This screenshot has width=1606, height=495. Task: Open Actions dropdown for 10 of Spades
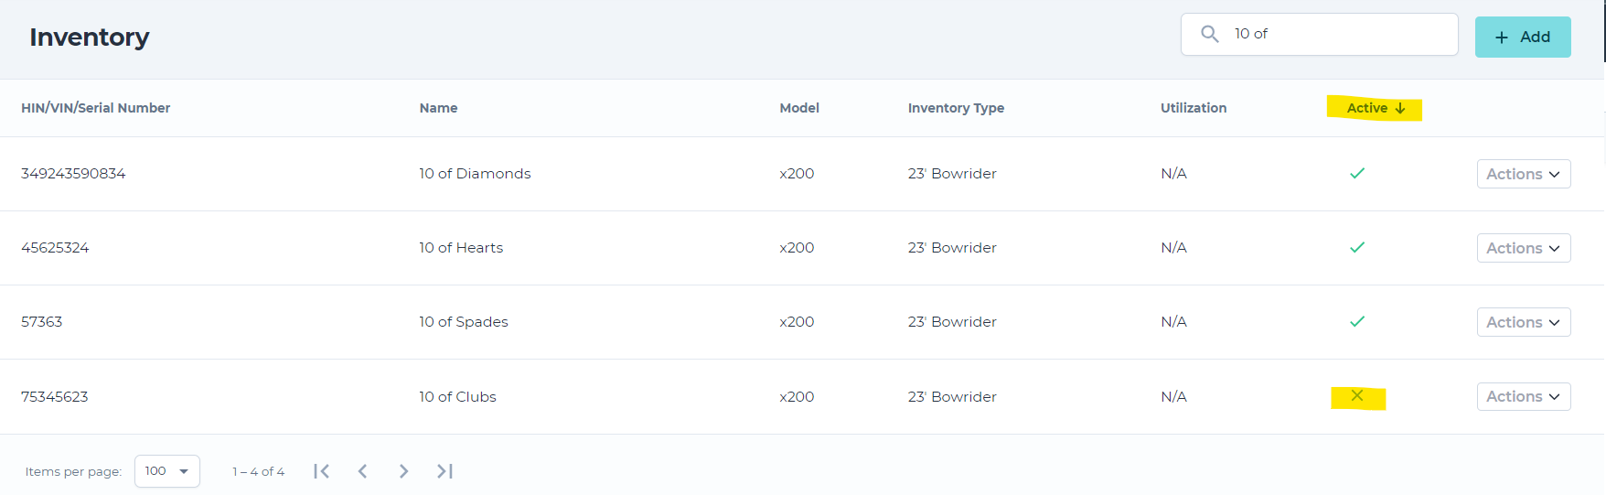pos(1523,322)
